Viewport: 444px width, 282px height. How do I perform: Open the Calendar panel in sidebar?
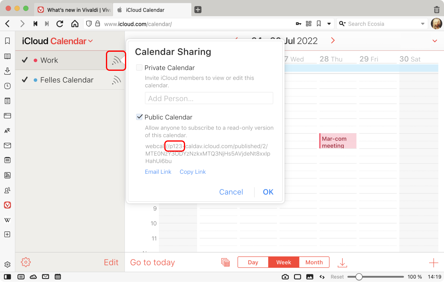(x=7, y=160)
